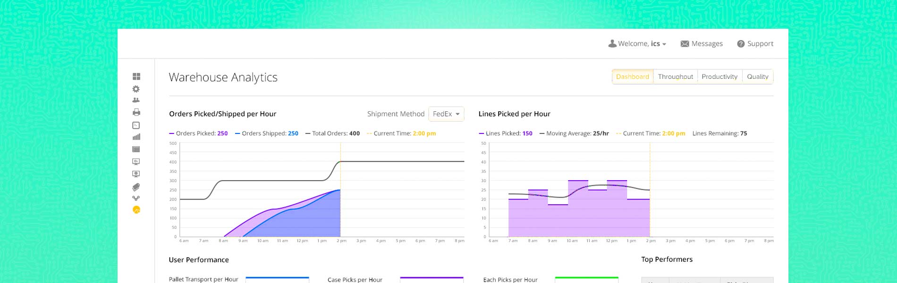Click the Each Picks per Hour label
Viewport: 897px width, 283px height.
(x=510, y=280)
